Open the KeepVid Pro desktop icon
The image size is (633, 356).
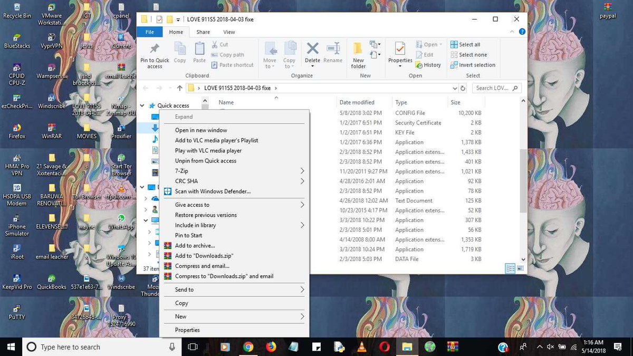coord(17,282)
